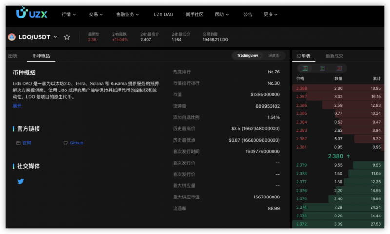
Task: Open the 官网 official site link
Action: click(27, 143)
